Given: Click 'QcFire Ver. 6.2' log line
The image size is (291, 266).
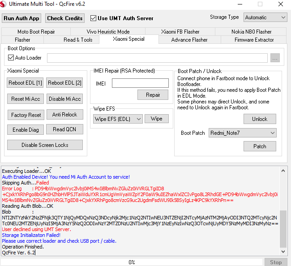Looking at the screenshot, I should 18,253.
